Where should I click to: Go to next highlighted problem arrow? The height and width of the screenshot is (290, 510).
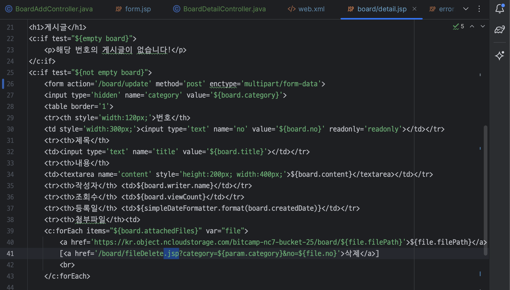(x=483, y=26)
